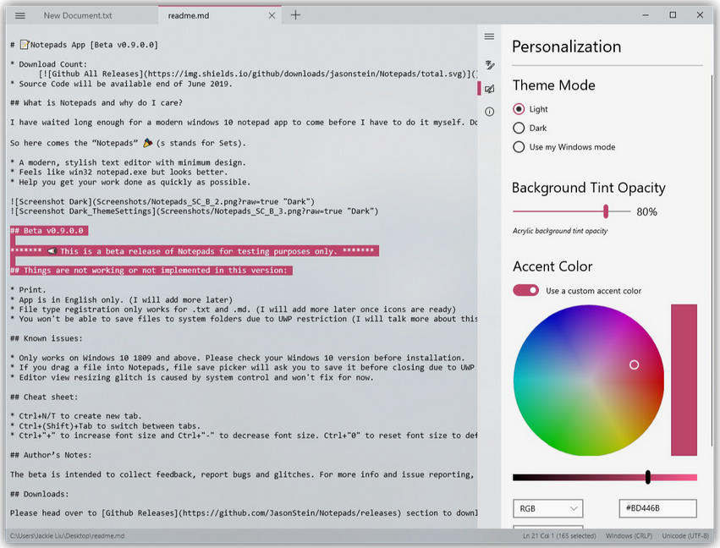Click Ln 21 Col 1 status indicator
The width and height of the screenshot is (720, 548).
pyautogui.click(x=559, y=535)
